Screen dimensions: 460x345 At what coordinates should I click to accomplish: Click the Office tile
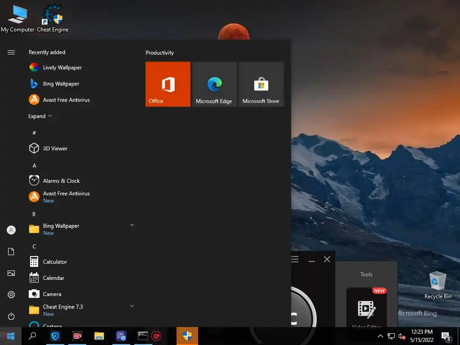tap(168, 84)
